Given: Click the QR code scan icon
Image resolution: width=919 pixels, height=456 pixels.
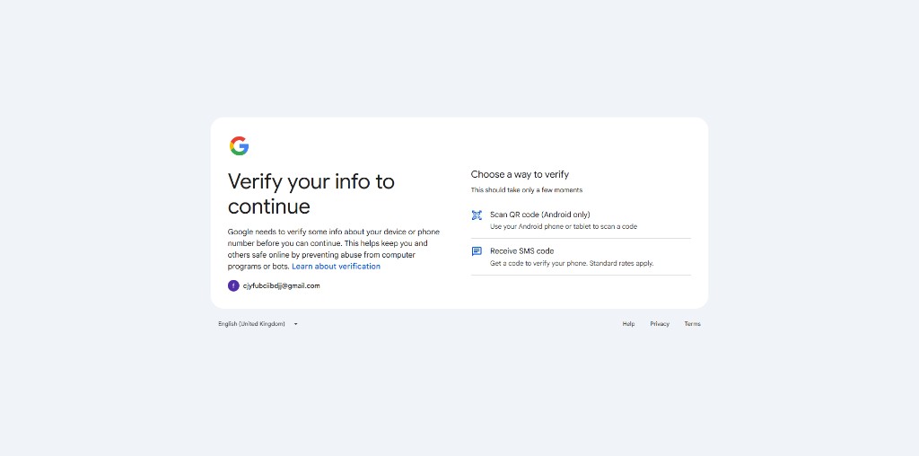Looking at the screenshot, I should 477,215.
